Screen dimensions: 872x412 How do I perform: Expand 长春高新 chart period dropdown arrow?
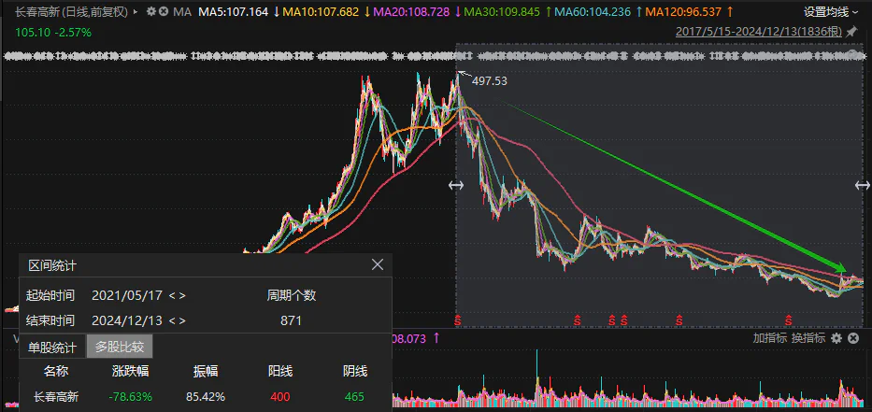pos(137,12)
